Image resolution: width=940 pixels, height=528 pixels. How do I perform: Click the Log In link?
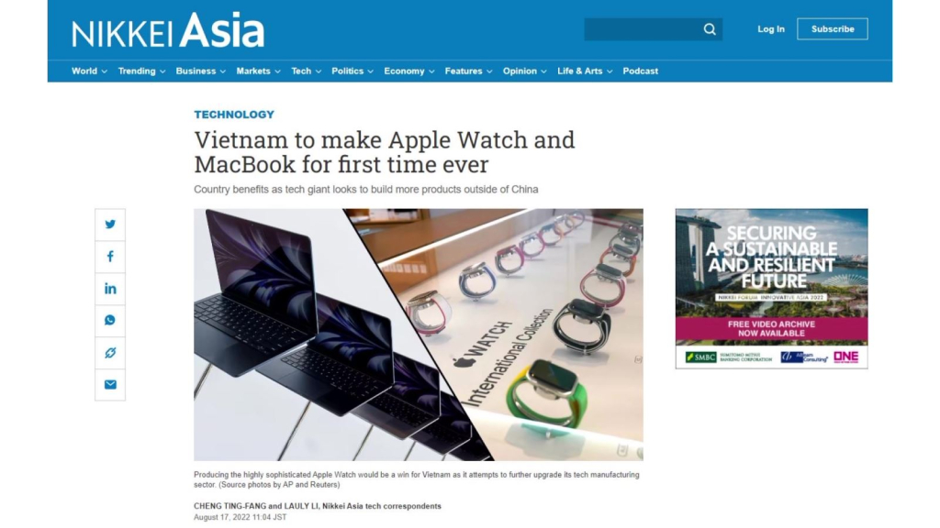point(771,28)
